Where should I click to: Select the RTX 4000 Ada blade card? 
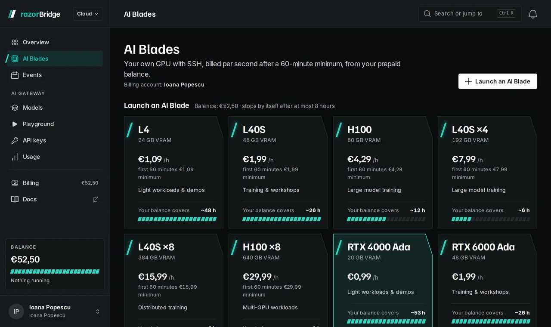383,280
